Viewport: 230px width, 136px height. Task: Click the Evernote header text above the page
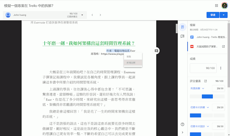(x=54, y=23)
